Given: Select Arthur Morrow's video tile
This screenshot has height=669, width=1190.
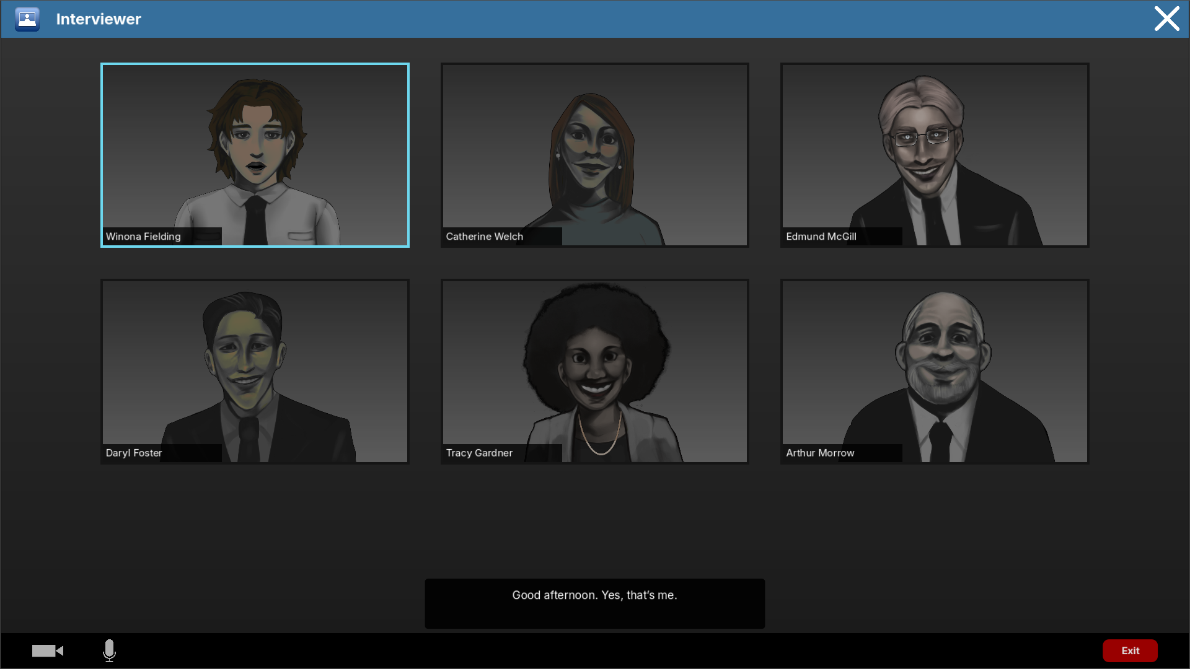Looking at the screenshot, I should [x=935, y=372].
